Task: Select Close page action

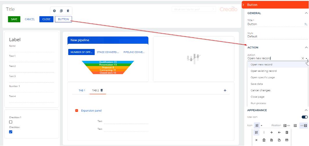Action: [277, 97]
